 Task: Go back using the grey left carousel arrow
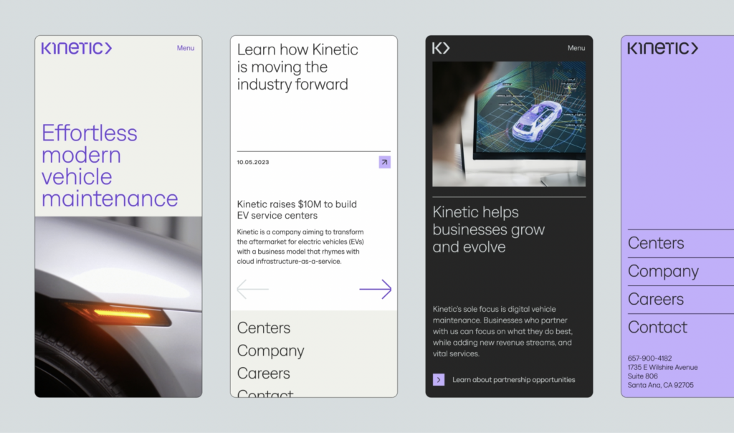pos(252,288)
